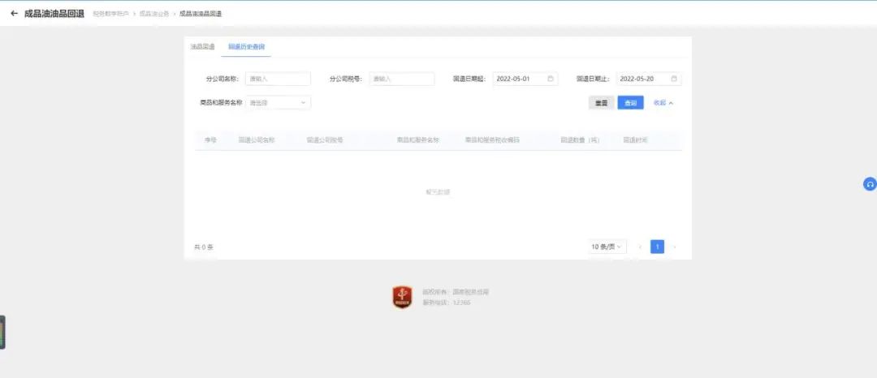Open calendar icon in 回退日期止 field
Screen dimensions: 877x378
tap(674, 79)
